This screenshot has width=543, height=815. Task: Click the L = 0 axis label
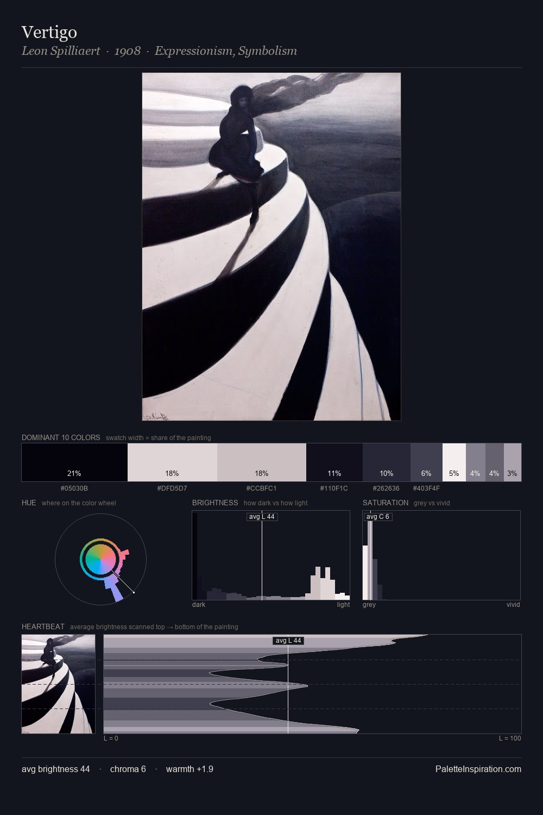111,738
